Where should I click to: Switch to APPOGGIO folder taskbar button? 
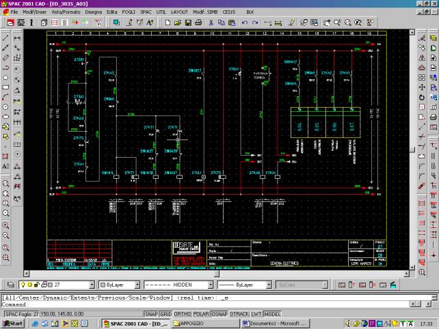pos(204,324)
